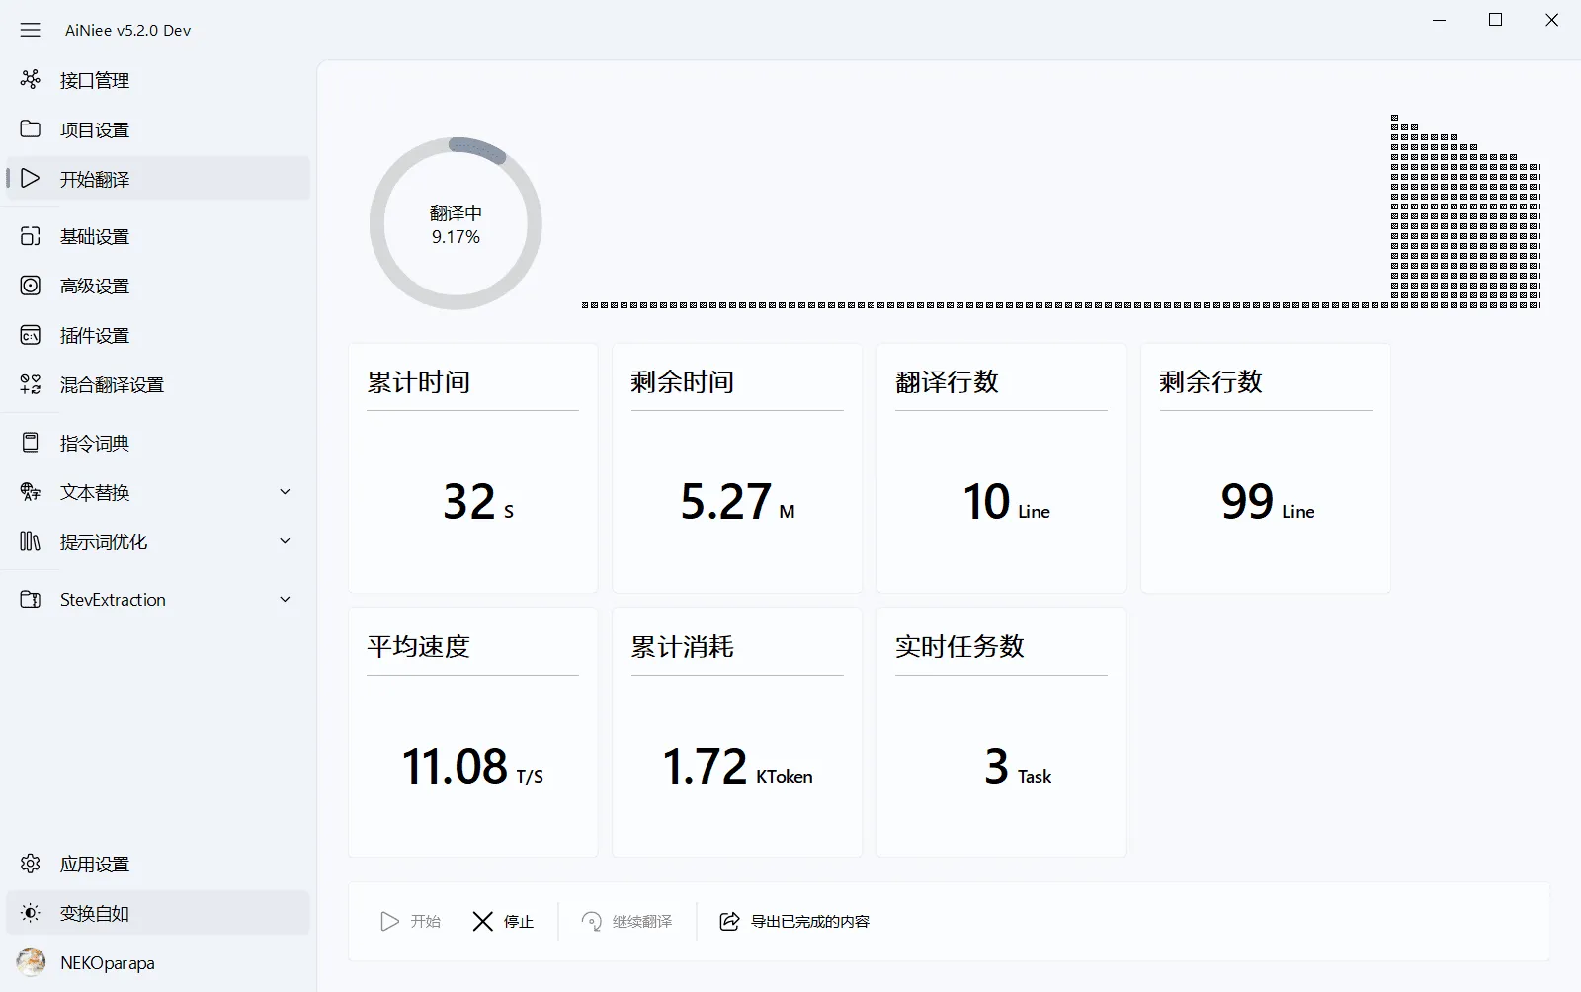Screen dimensions: 1581x992
Task: Open 接口管理 page
Action: [158, 79]
